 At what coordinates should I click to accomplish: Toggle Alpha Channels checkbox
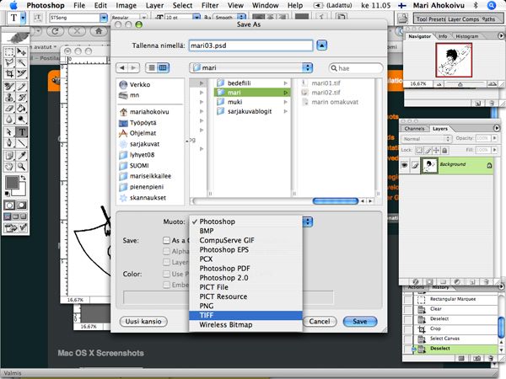coord(166,251)
